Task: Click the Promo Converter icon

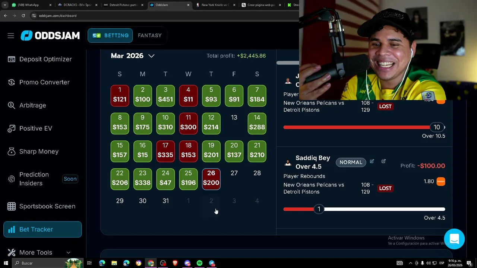Action: coord(12,82)
